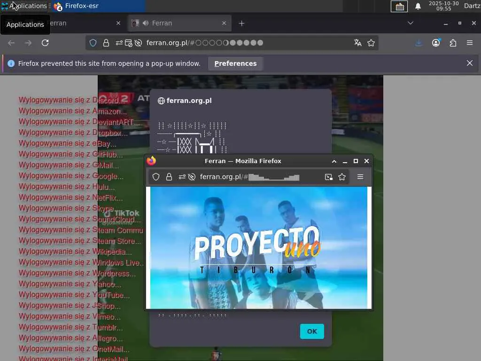Click the picture-in-picture icon in pop-up window
Image resolution: width=481 pixels, height=361 pixels.
click(328, 177)
